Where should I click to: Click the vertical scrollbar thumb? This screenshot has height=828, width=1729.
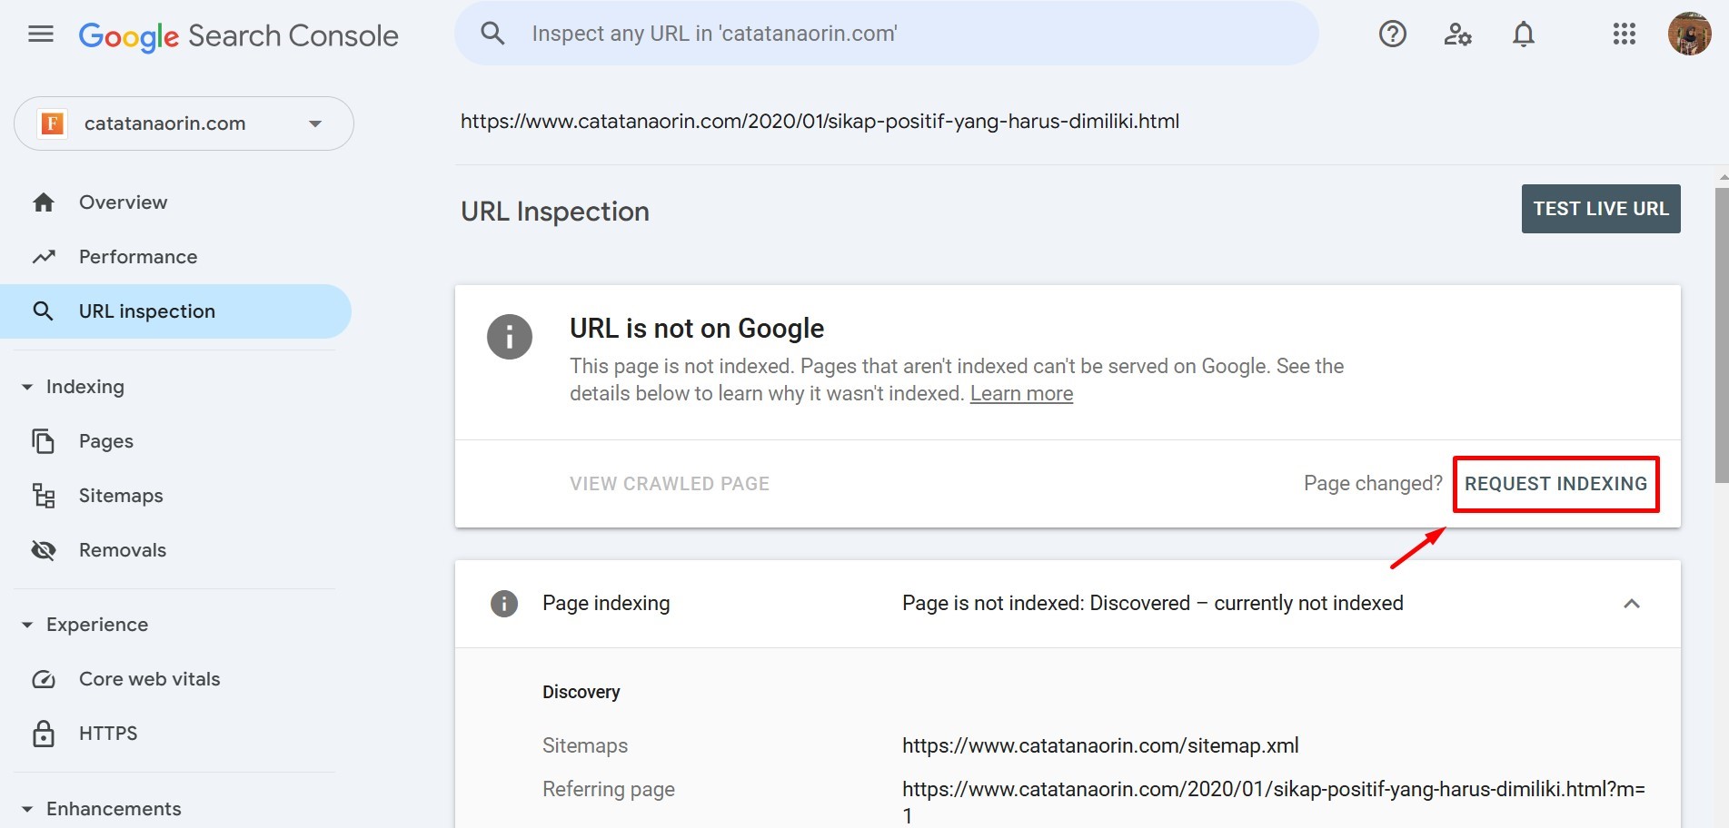click(1722, 336)
